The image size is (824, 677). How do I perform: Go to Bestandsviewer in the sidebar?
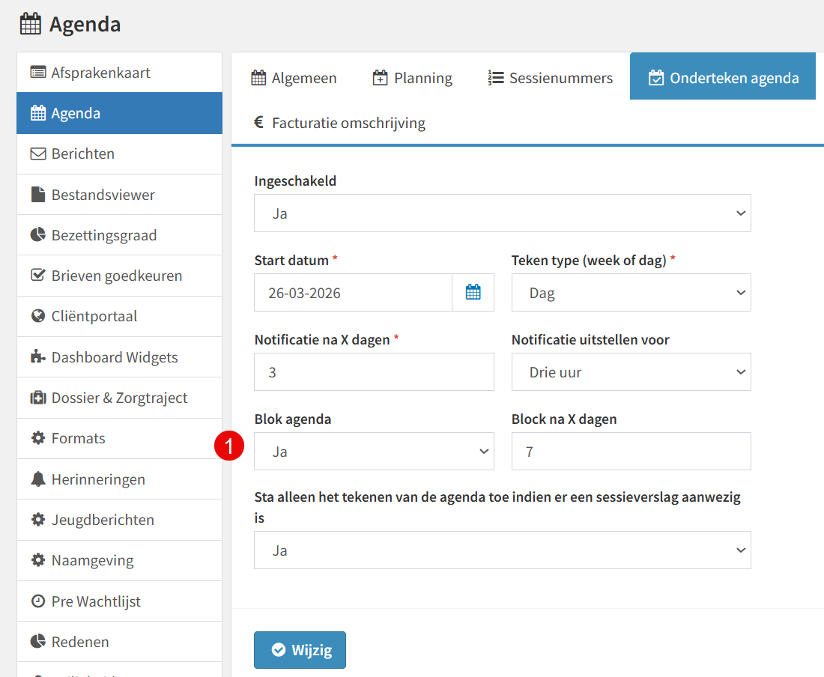[x=119, y=194]
